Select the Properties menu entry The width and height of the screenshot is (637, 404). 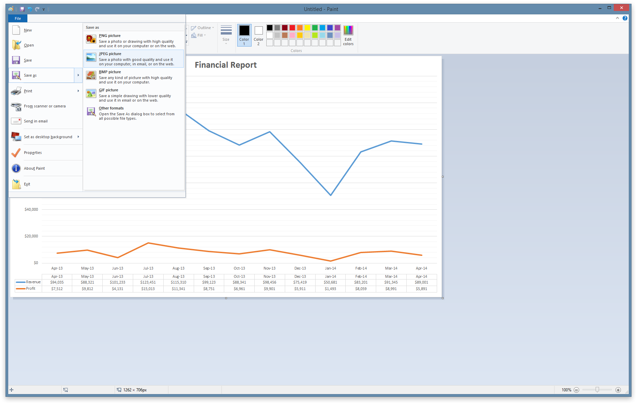click(46, 153)
